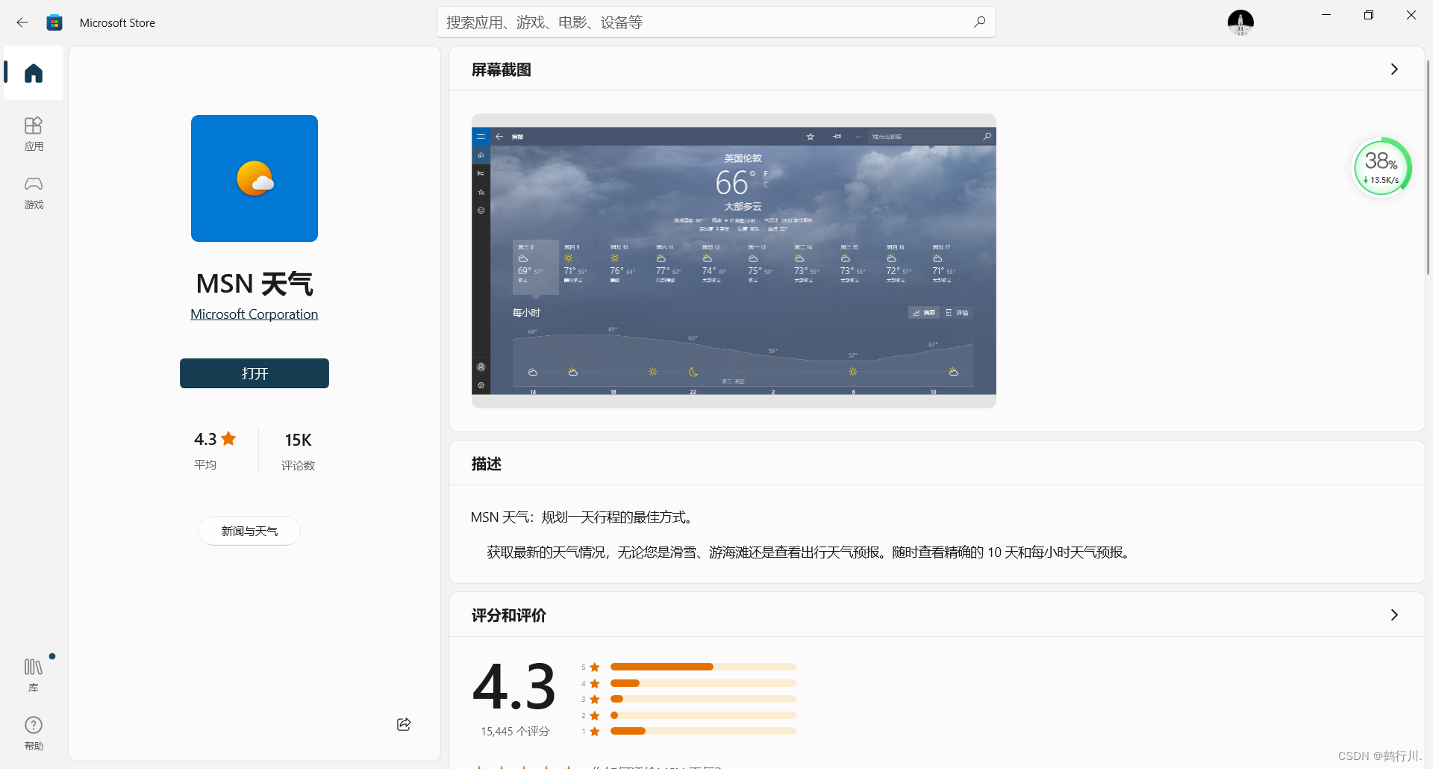Screen dimensions: 1433x769
Task: Click the 4-star rating bar
Action: [703, 683]
